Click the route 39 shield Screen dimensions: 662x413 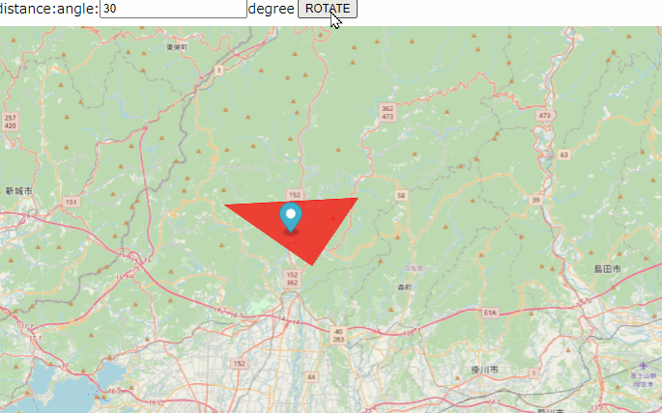tap(535, 200)
